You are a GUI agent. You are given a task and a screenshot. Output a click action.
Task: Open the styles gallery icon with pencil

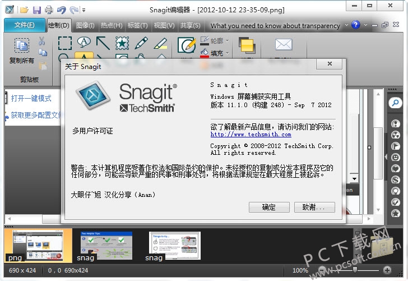(187, 45)
